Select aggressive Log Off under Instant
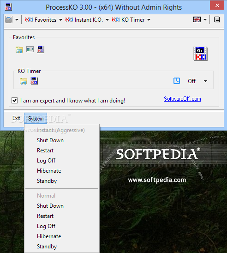Image resolution: width=227 pixels, height=253 pixels. [62, 161]
